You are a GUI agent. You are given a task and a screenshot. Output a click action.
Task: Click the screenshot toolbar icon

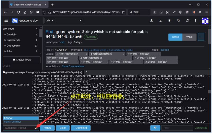tap(167, 12)
